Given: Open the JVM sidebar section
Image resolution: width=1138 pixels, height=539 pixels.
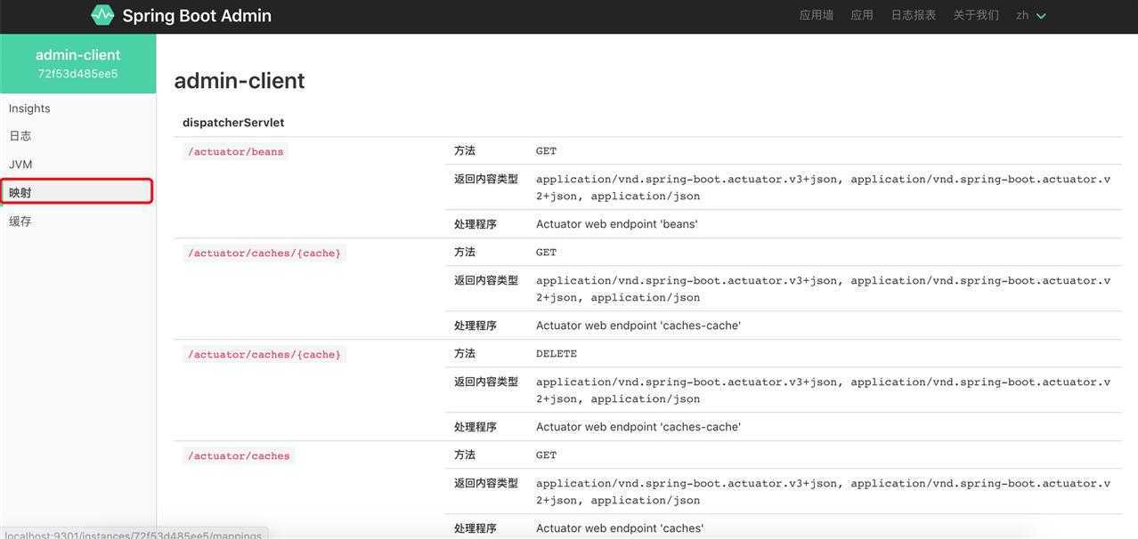Looking at the screenshot, I should point(20,165).
